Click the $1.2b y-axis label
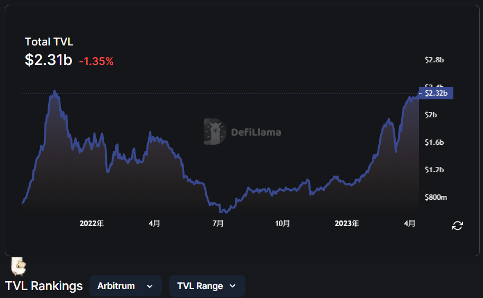Viewport: 483px width, 298px height. 434,170
